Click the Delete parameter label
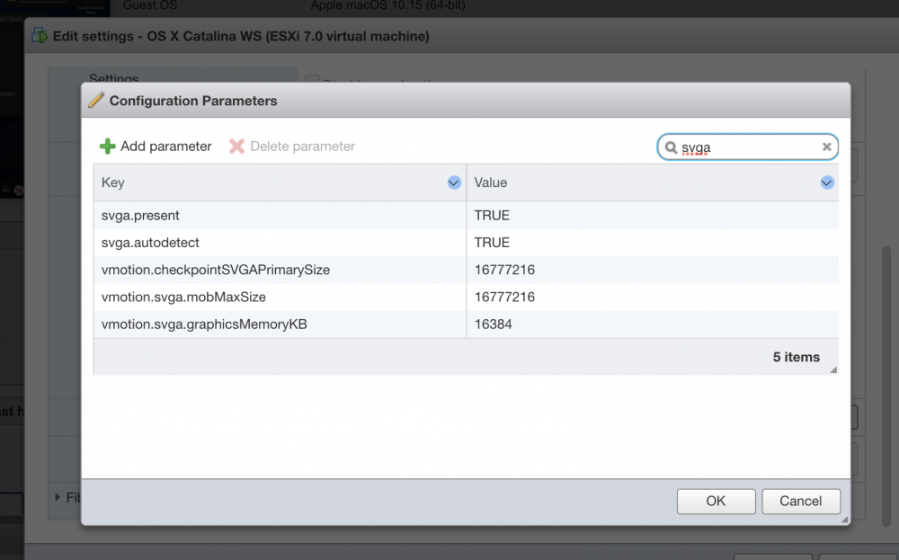The image size is (899, 560). pyautogui.click(x=302, y=147)
